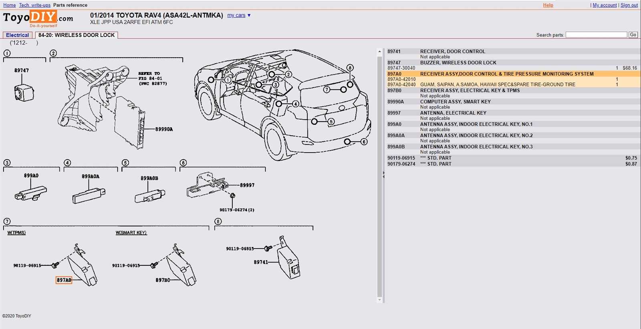641x329 pixels.
Task: Click the parts list scroll up arrow
Action: click(379, 52)
